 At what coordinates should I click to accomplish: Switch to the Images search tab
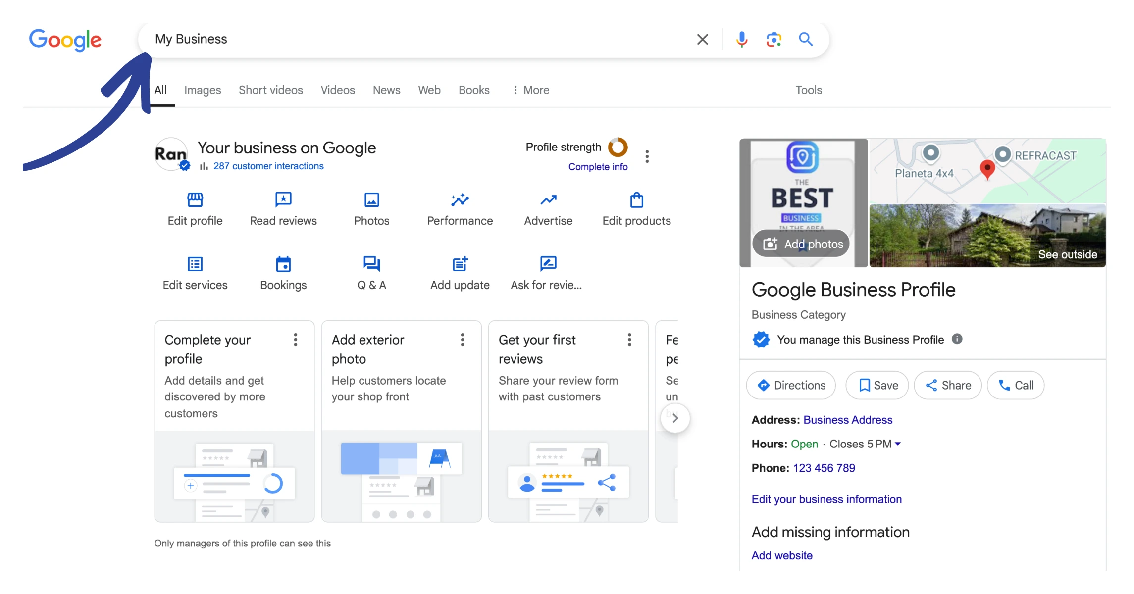[203, 90]
